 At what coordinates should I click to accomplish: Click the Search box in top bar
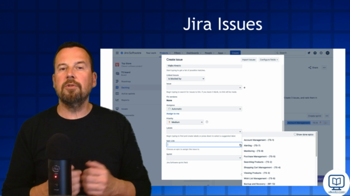[290, 53]
